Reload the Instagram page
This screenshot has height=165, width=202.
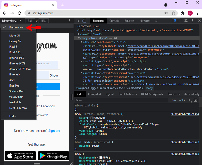tap(19, 13)
